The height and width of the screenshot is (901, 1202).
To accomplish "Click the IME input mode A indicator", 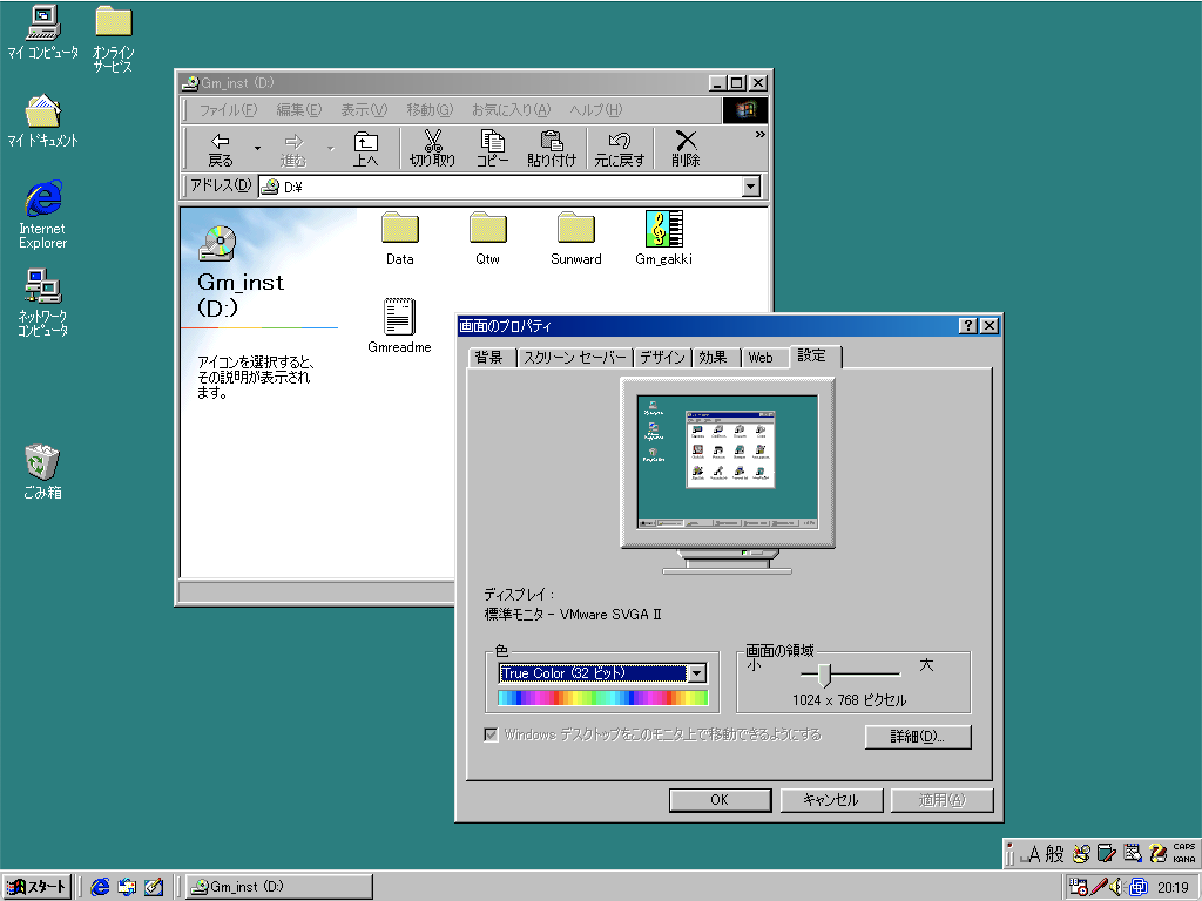I will [x=1032, y=854].
